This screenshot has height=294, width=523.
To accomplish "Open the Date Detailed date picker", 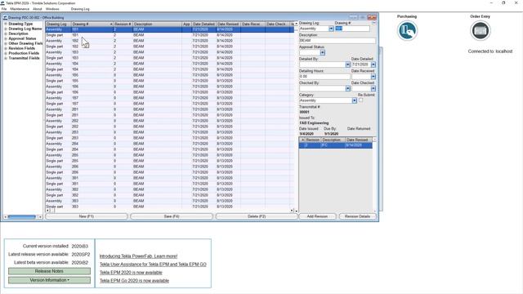I will (x=373, y=65).
